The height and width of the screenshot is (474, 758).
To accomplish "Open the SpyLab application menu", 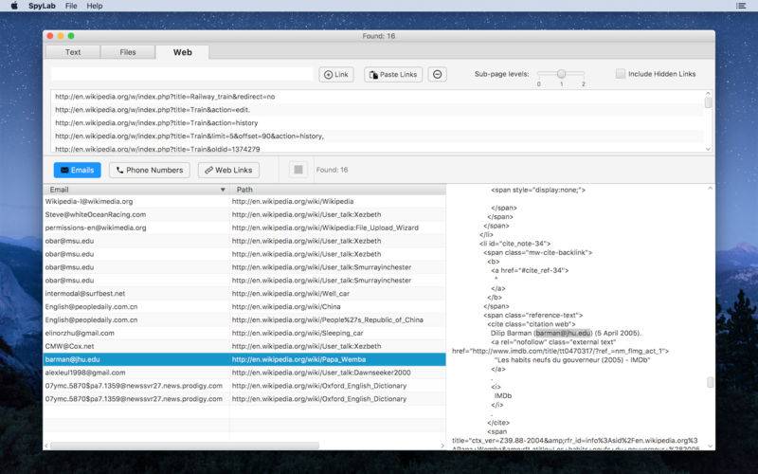I will [42, 6].
